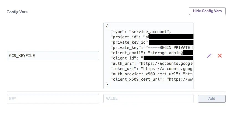The height and width of the screenshot is (114, 237).
Task: Click the opening brace of the JSON value
Action: (107, 26)
